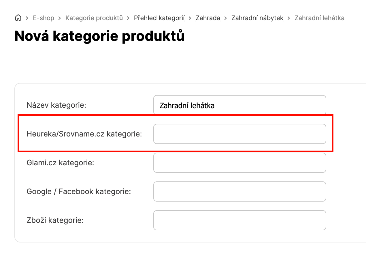
Task: Focus the Název kategorie input field
Action: point(239,105)
